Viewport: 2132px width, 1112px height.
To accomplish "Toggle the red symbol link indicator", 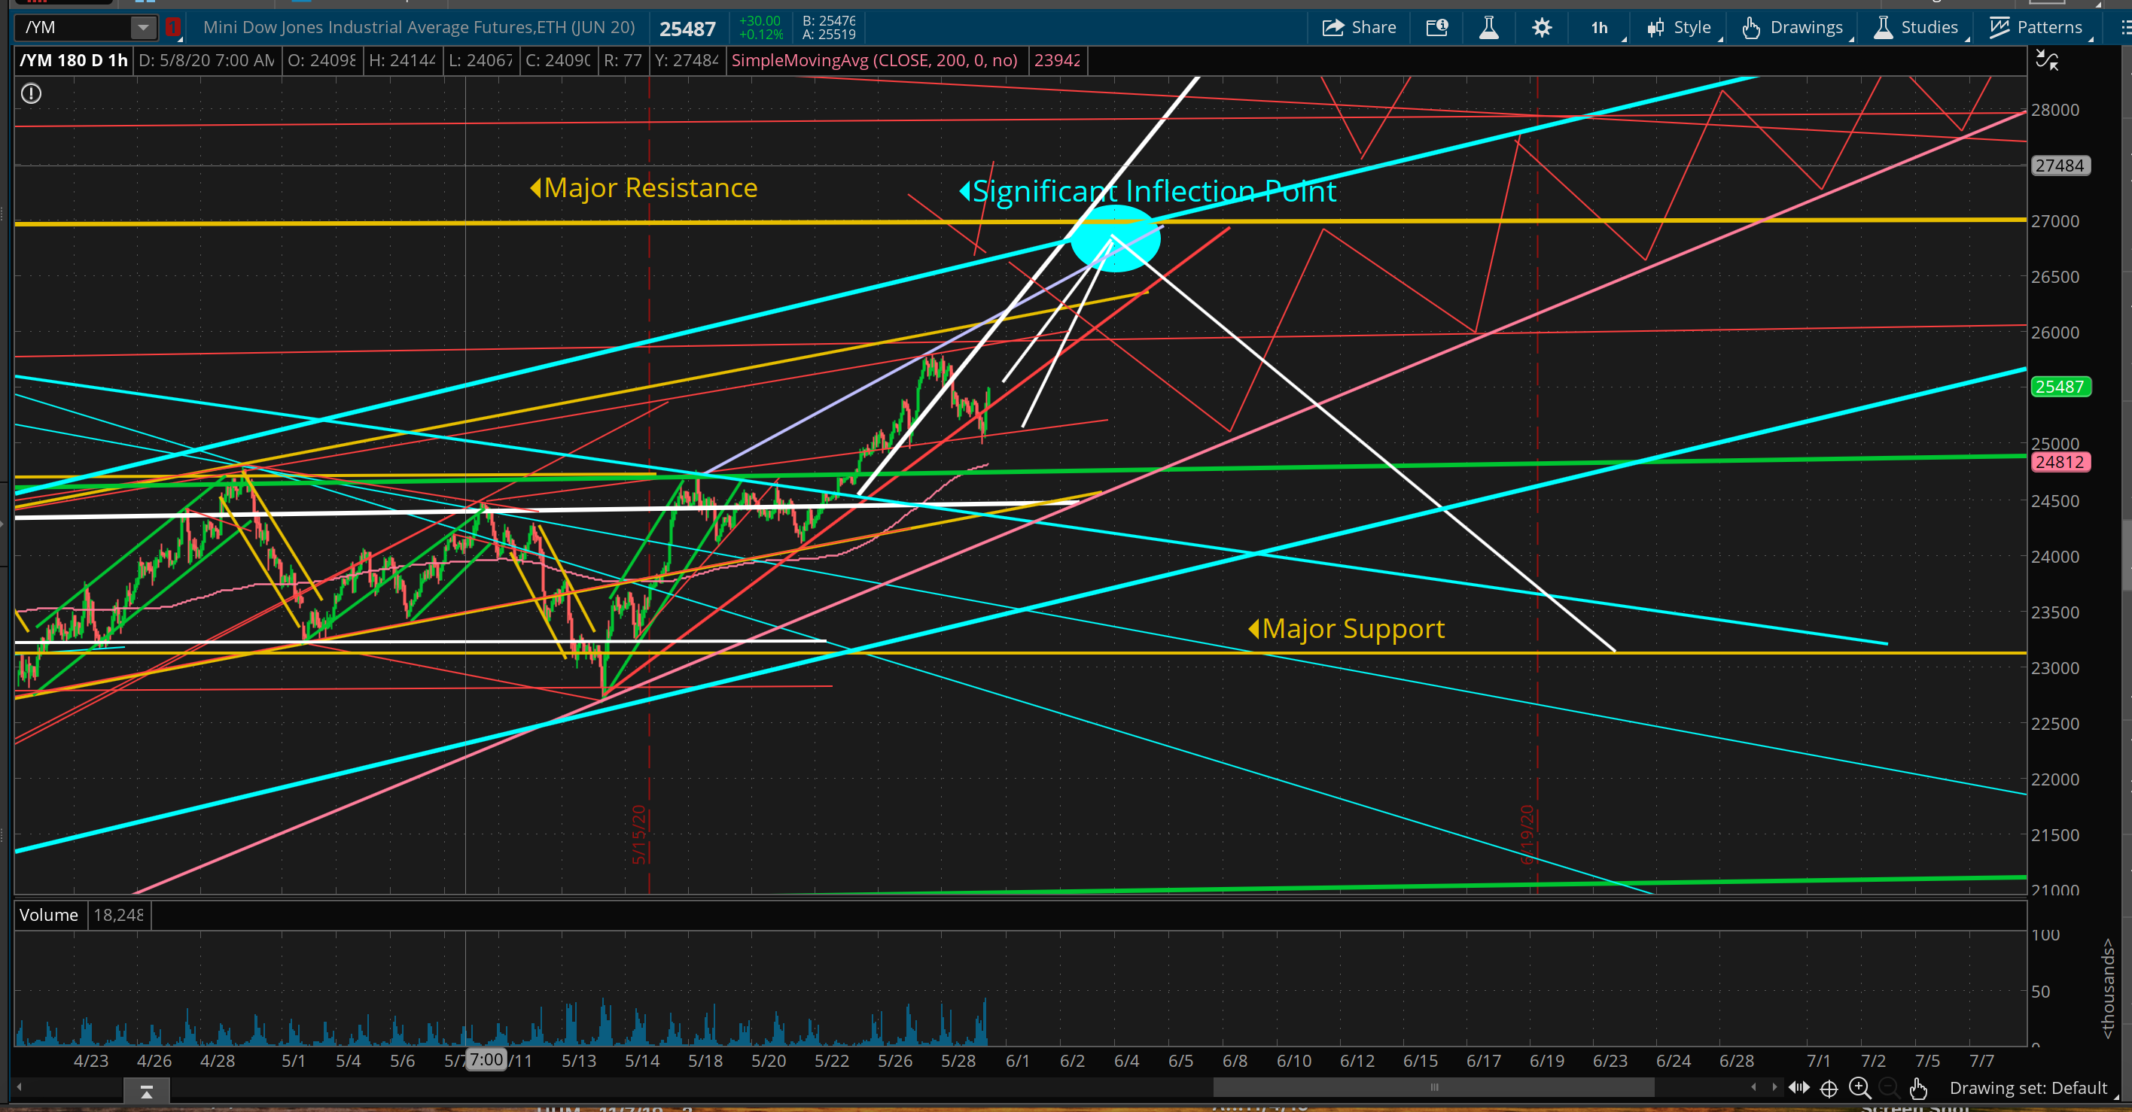I will (x=173, y=27).
